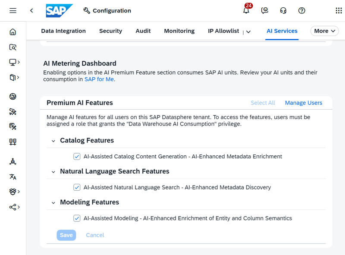Open the connections plug sidebar icon
The width and height of the screenshot is (345, 255).
[x=13, y=142]
